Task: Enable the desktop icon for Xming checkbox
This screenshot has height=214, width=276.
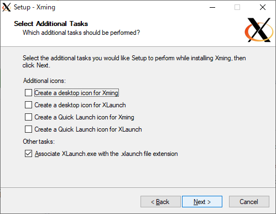Action: point(28,93)
